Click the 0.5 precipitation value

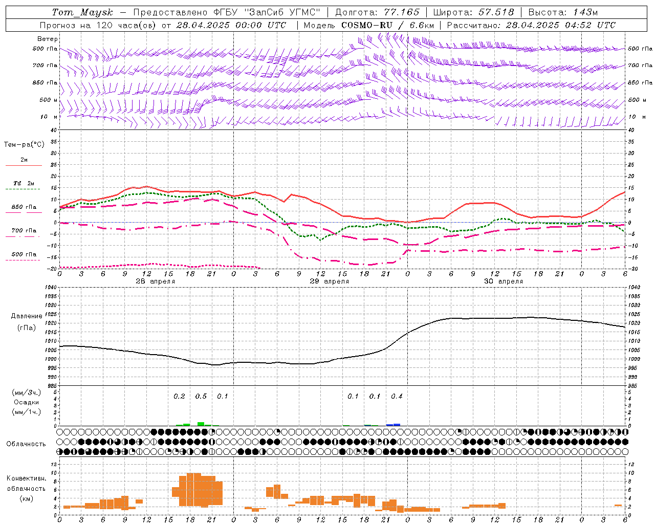click(x=201, y=397)
